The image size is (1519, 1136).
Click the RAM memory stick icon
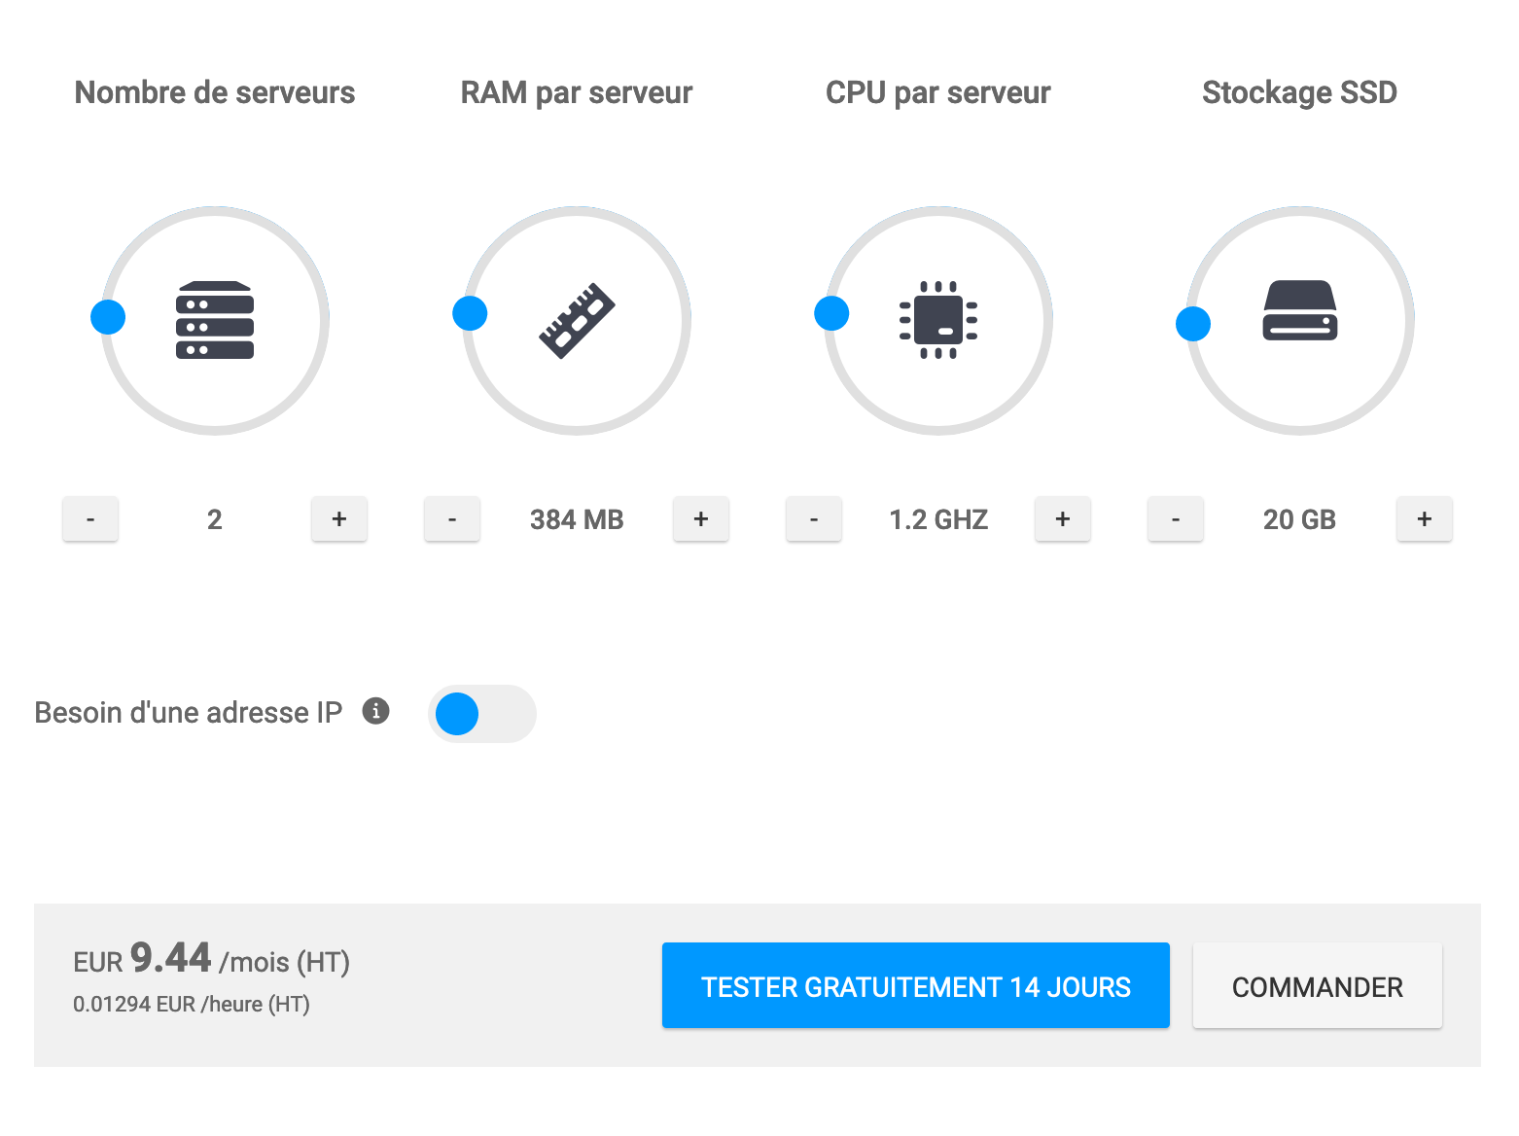tap(577, 320)
